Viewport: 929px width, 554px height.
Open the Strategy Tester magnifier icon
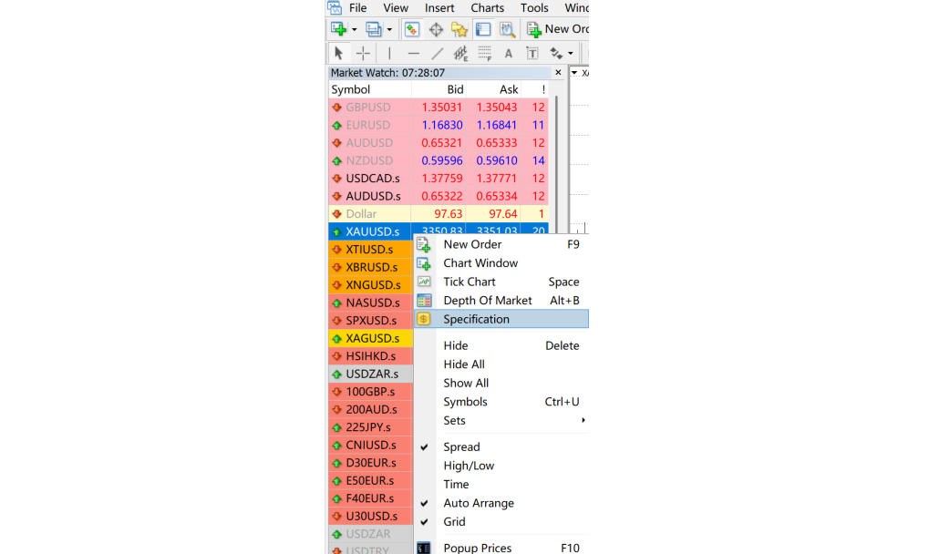(x=507, y=29)
